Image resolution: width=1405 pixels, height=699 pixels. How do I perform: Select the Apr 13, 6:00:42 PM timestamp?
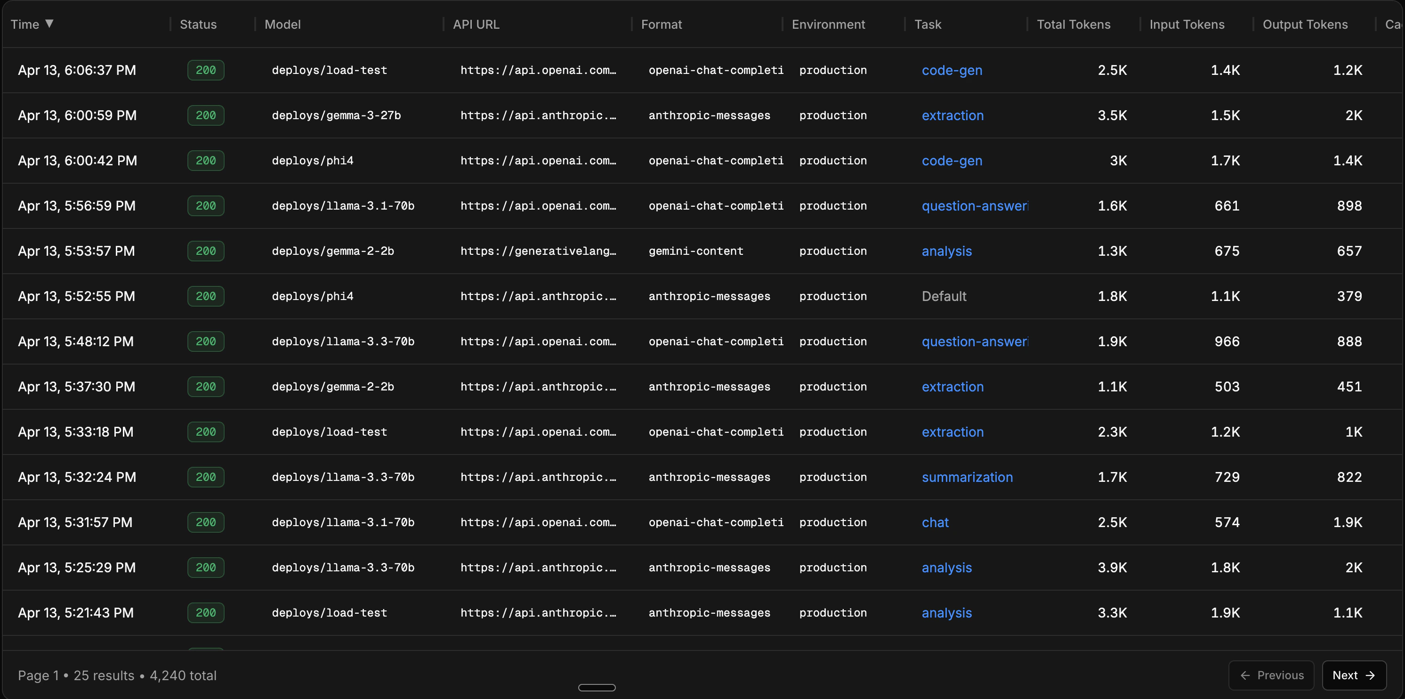(x=77, y=161)
